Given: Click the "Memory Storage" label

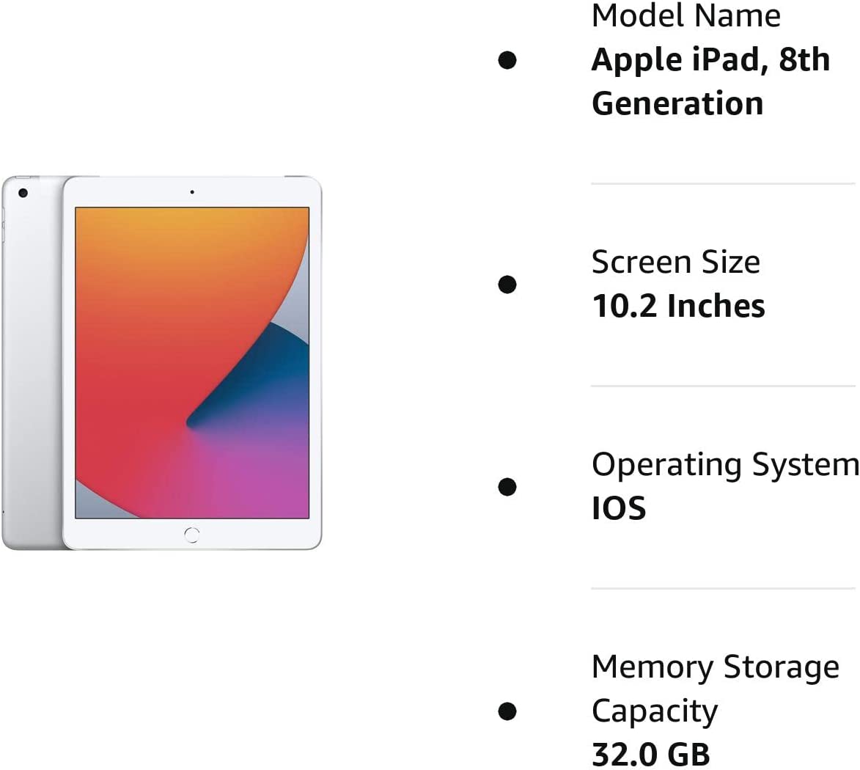Looking at the screenshot, I should click(x=715, y=667).
